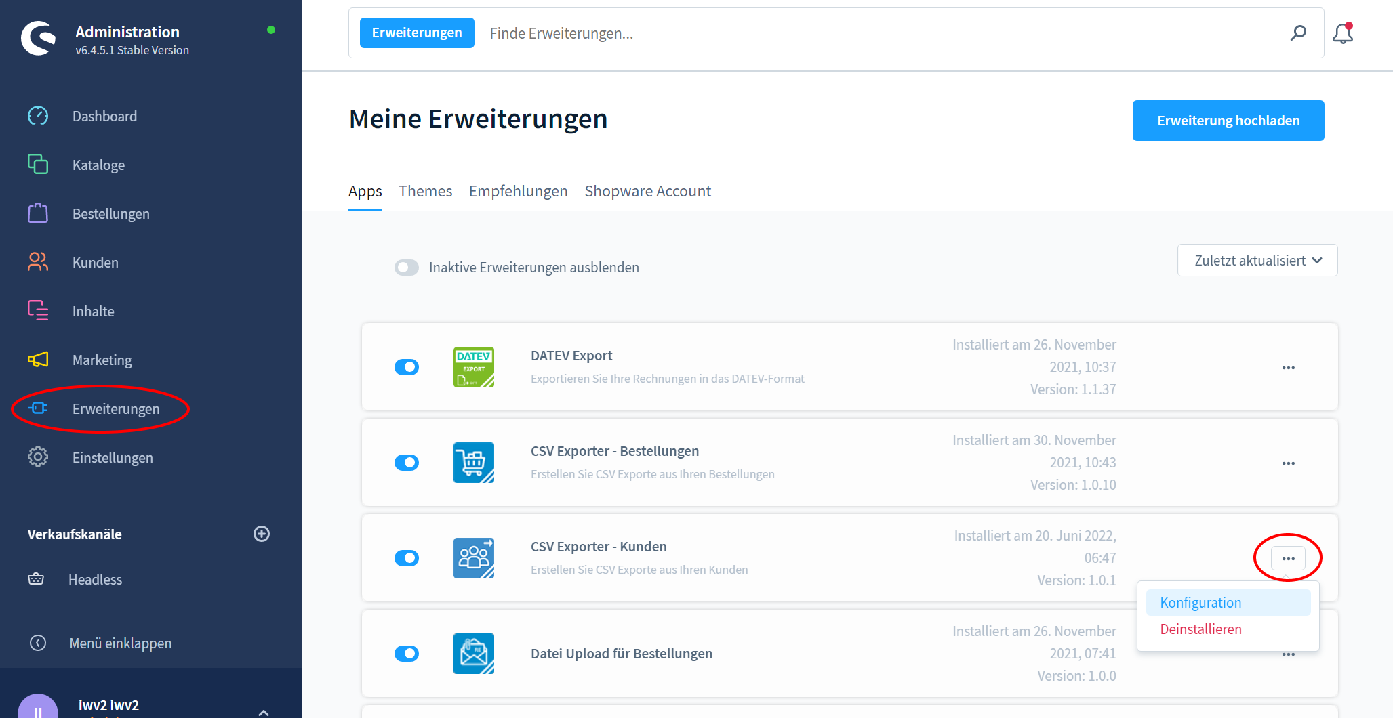Disable the DATEV Export extension

[x=407, y=367]
